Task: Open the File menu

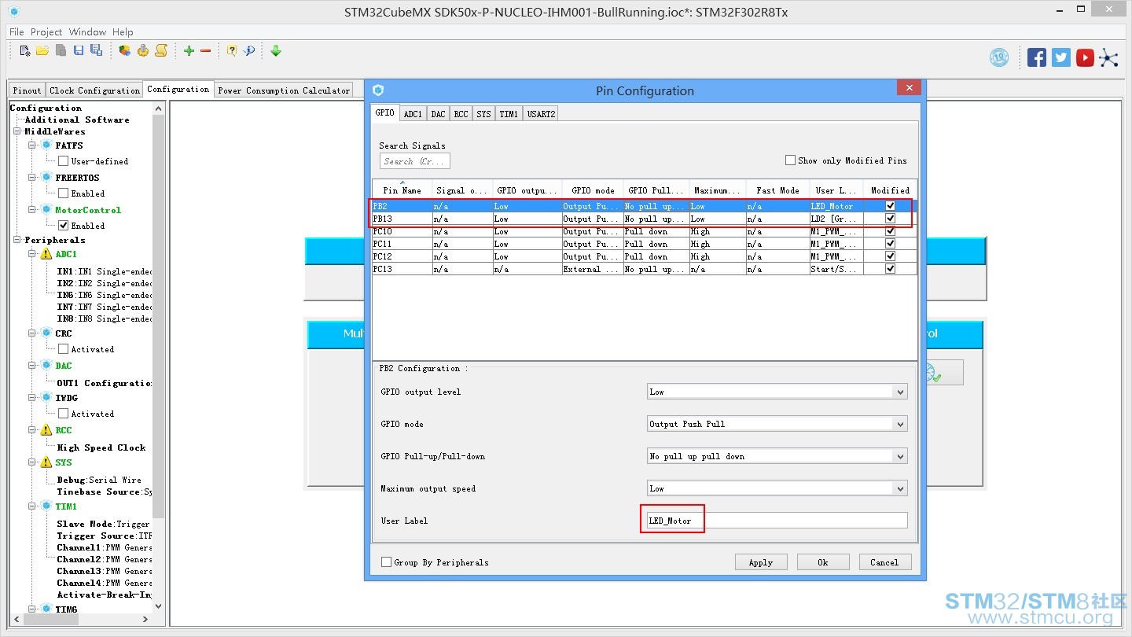Action: [x=17, y=32]
